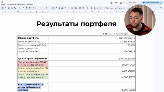The width and height of the screenshot is (164, 92).
Task: Insert an image from the toolbar
Action: pyautogui.click(x=9, y=8)
